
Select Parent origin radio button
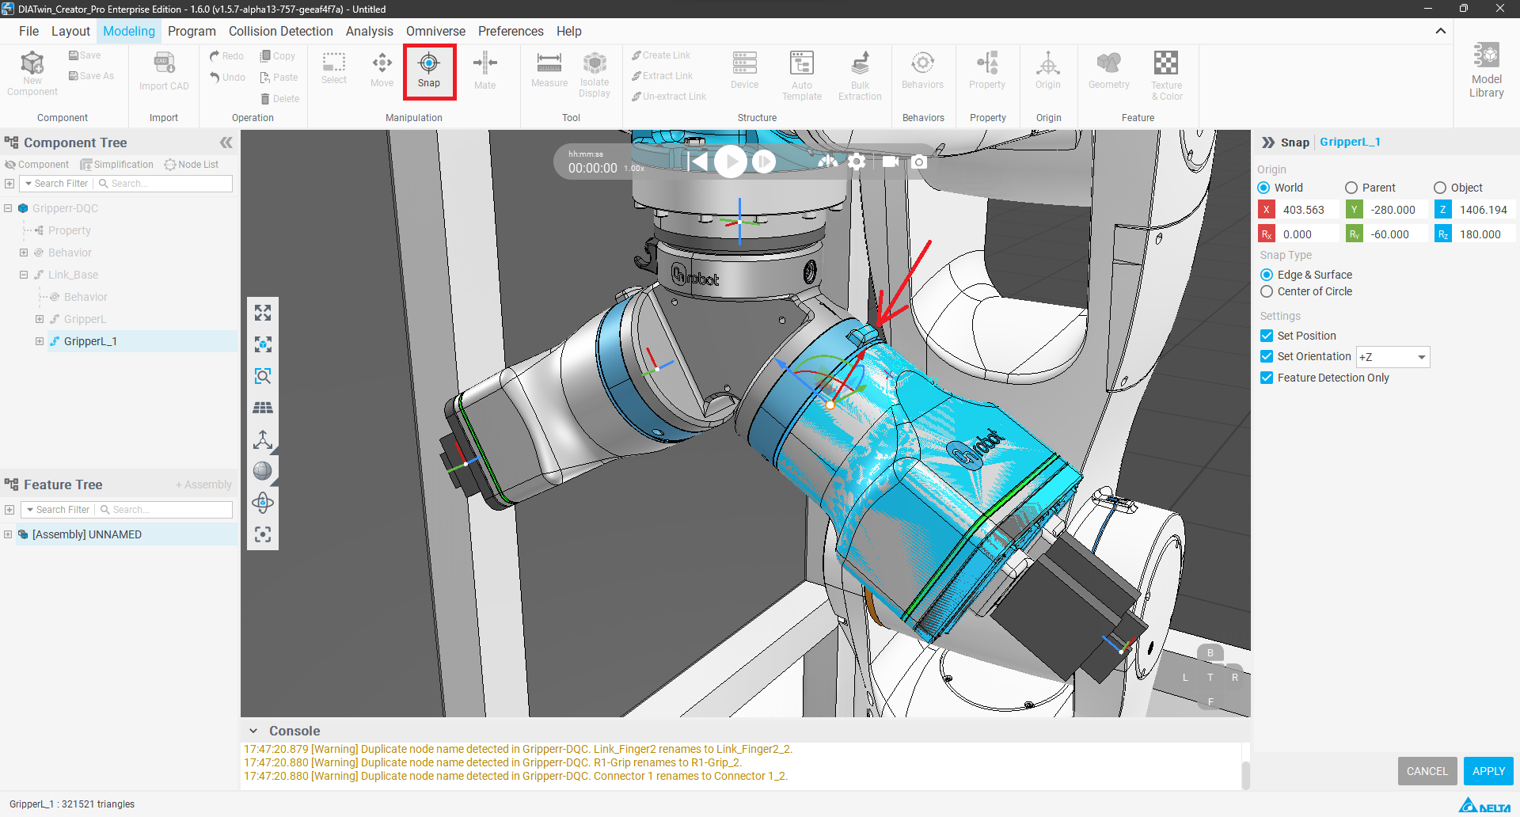[1351, 188]
